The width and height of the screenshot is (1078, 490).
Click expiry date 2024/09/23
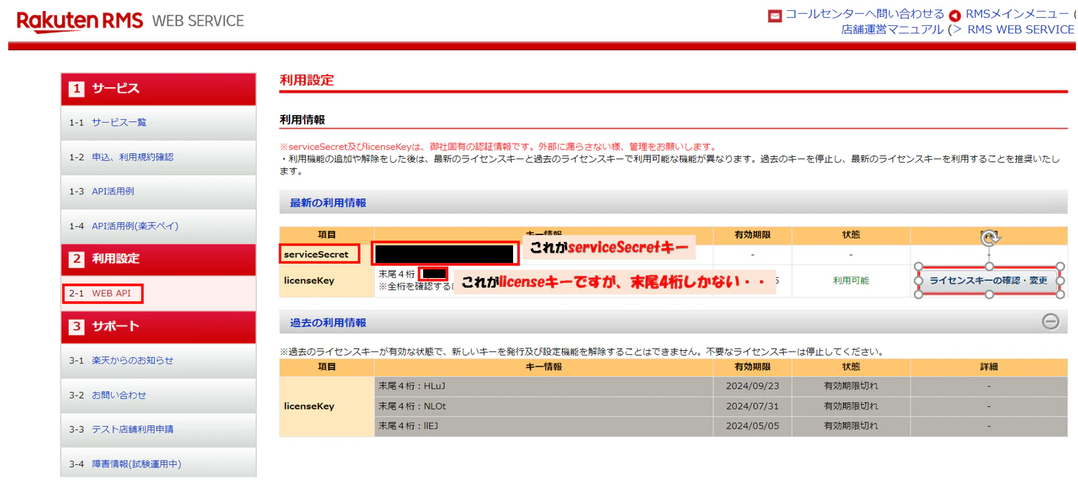(752, 386)
